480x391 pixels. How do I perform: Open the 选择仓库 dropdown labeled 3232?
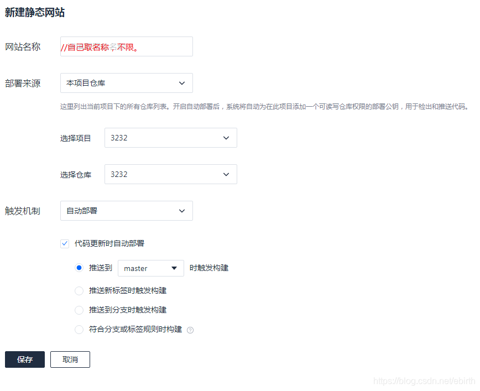pos(170,174)
